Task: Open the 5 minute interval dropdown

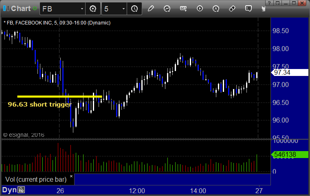Action: (123, 9)
